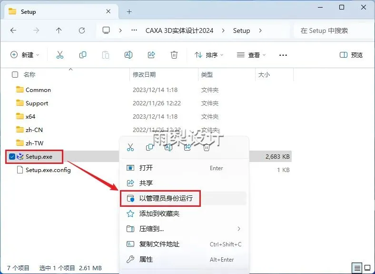Screen dimensions: 375x274
Task: Uncheck the Setup.exe selection checkbox
Action: tap(12, 156)
